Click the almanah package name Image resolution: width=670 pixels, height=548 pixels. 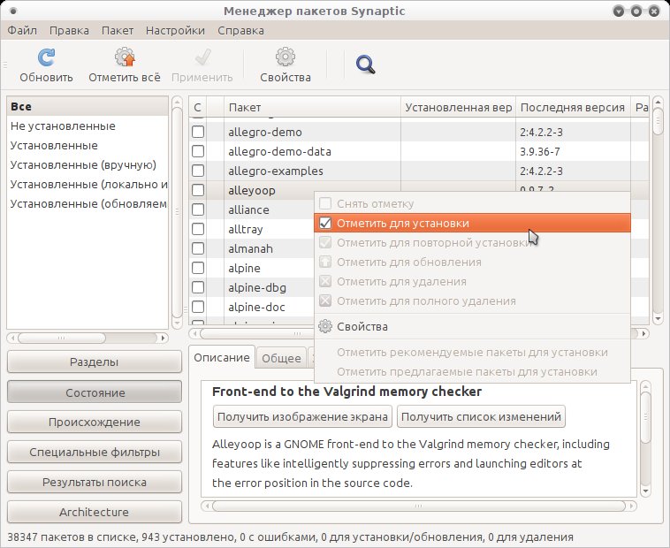(x=250, y=248)
